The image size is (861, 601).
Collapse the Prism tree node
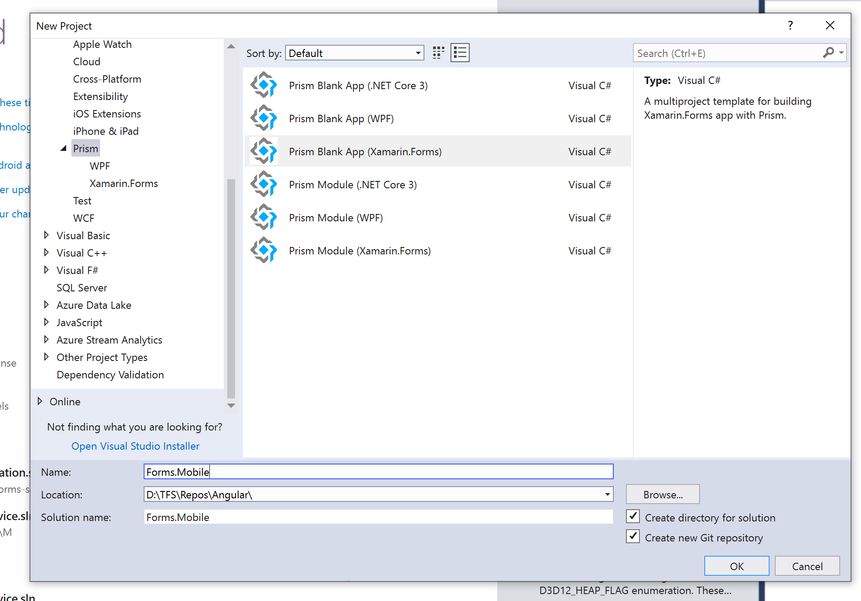[64, 148]
